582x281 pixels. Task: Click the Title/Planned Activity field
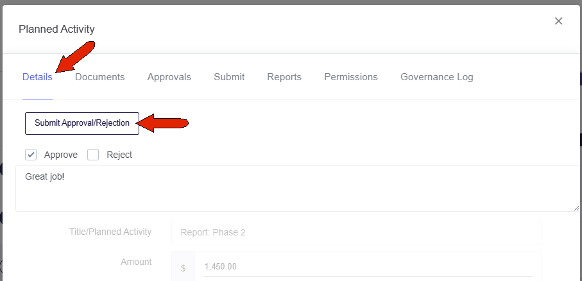[x=356, y=233]
